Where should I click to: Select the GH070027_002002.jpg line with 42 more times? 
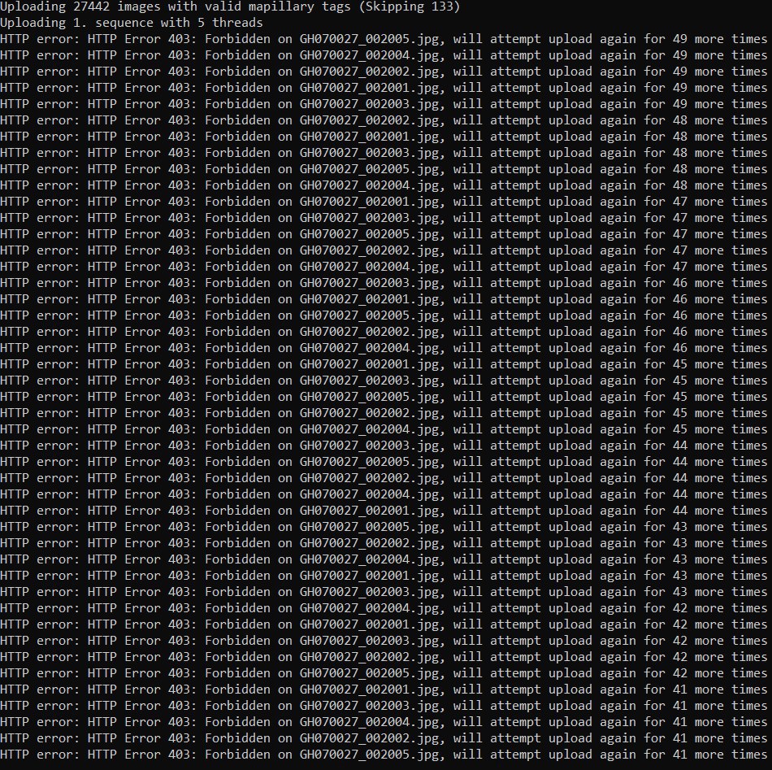tap(384, 657)
